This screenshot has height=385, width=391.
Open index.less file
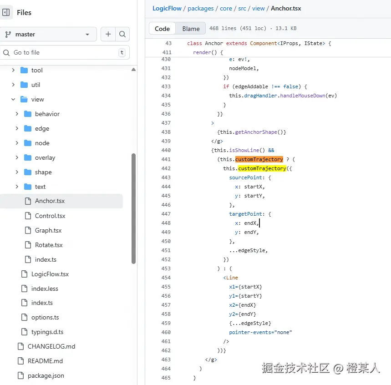[x=45, y=289]
